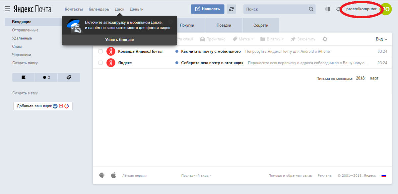The width and height of the screenshot is (398, 194).
Task: Open the Вид view dropdown
Action: pyautogui.click(x=381, y=39)
